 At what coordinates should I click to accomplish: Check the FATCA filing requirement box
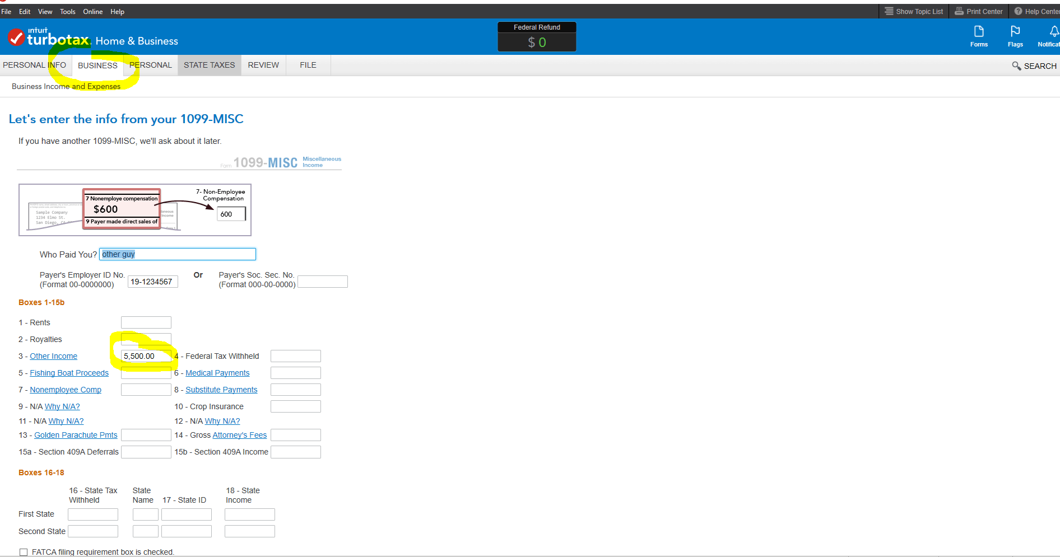(x=24, y=552)
